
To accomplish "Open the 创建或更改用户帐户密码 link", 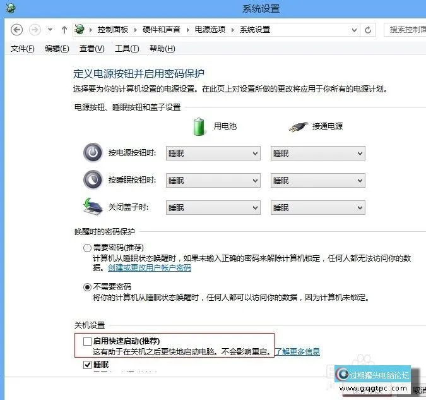I will click(x=150, y=268).
